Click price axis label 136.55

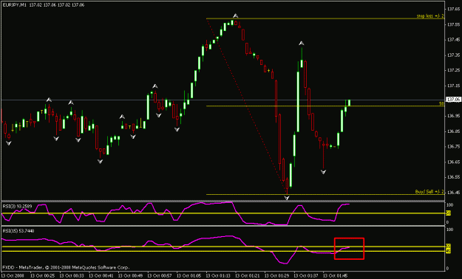tap(453, 177)
